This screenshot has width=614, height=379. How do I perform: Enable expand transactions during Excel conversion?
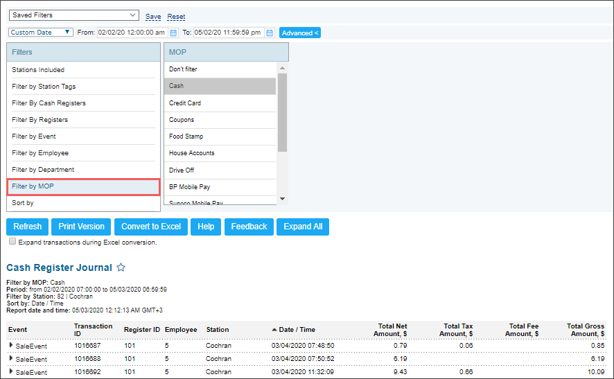pyautogui.click(x=12, y=242)
